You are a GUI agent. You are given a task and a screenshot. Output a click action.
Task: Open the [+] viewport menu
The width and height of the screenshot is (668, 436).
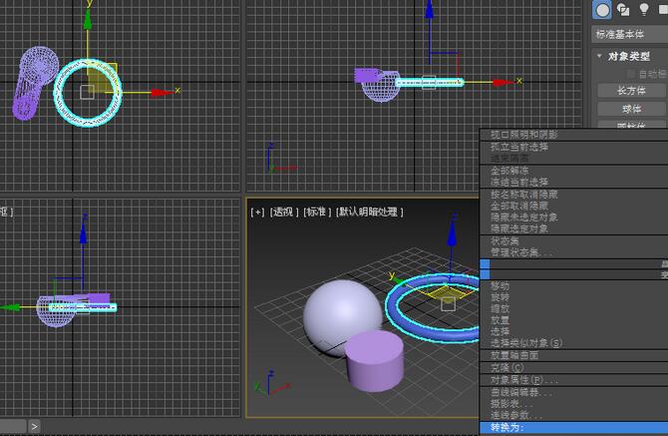click(258, 212)
